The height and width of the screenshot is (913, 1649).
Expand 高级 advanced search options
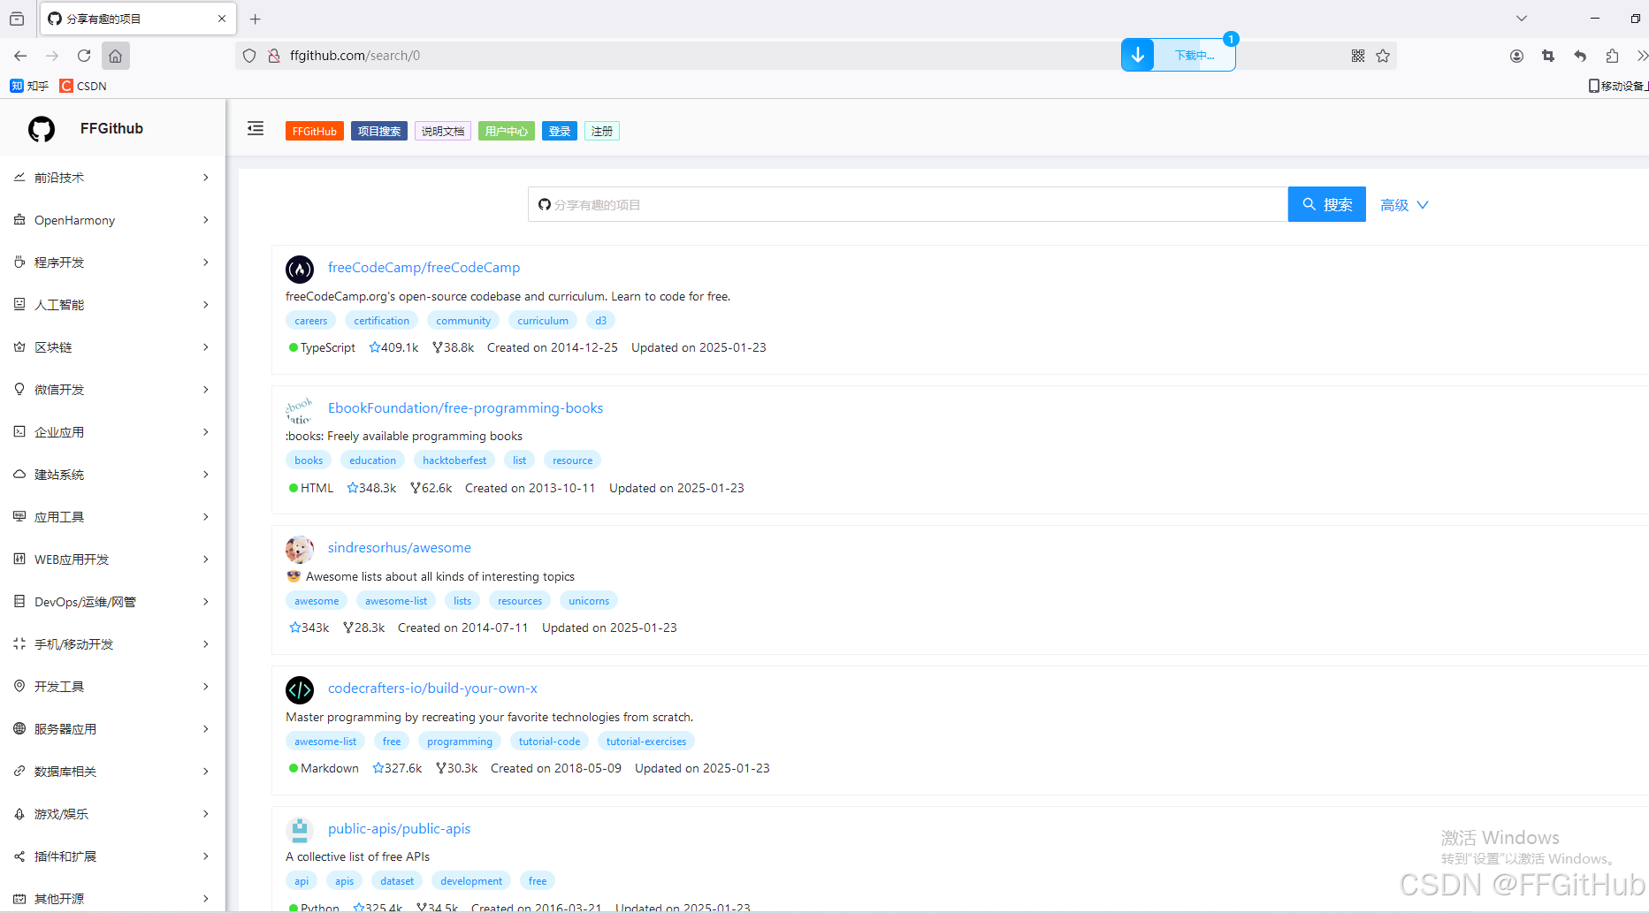click(x=1404, y=205)
